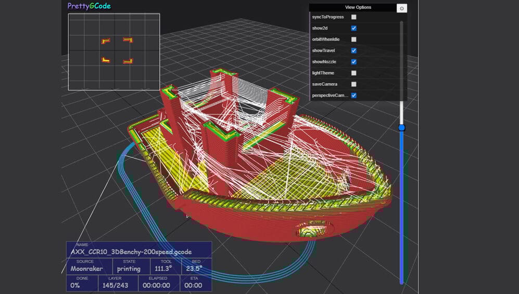519x294 pixels.
Task: Click the elapsed time 00:00:00
Action: (x=156, y=285)
